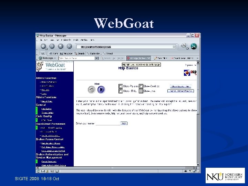The width and height of the screenshot is (248, 186).
Task: Check the Show Params checkbox
Action: coord(121,86)
